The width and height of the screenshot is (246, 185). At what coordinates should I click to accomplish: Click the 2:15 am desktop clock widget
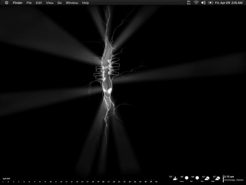(x=229, y=177)
